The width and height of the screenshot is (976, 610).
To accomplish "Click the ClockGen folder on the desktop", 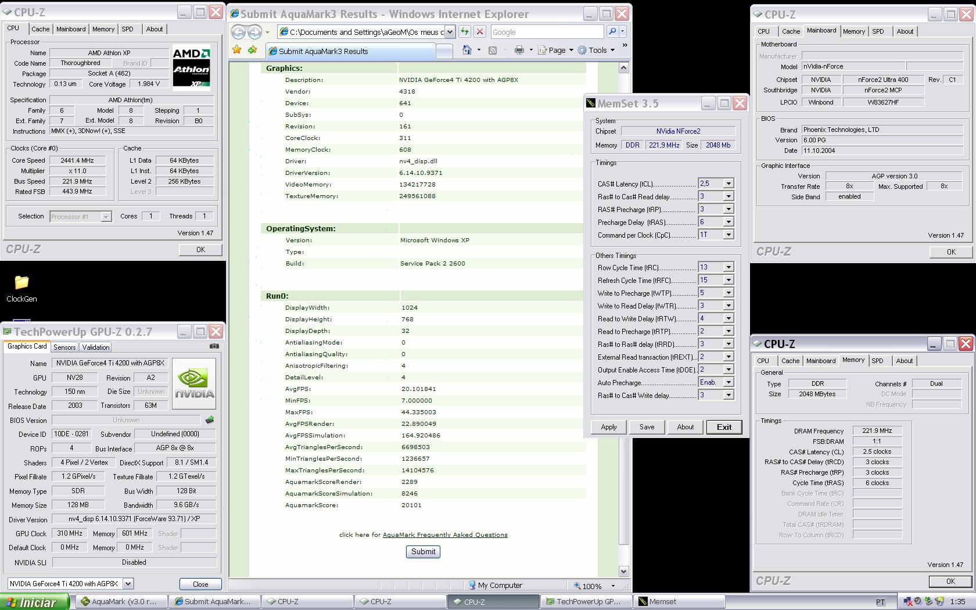I will click(x=21, y=289).
